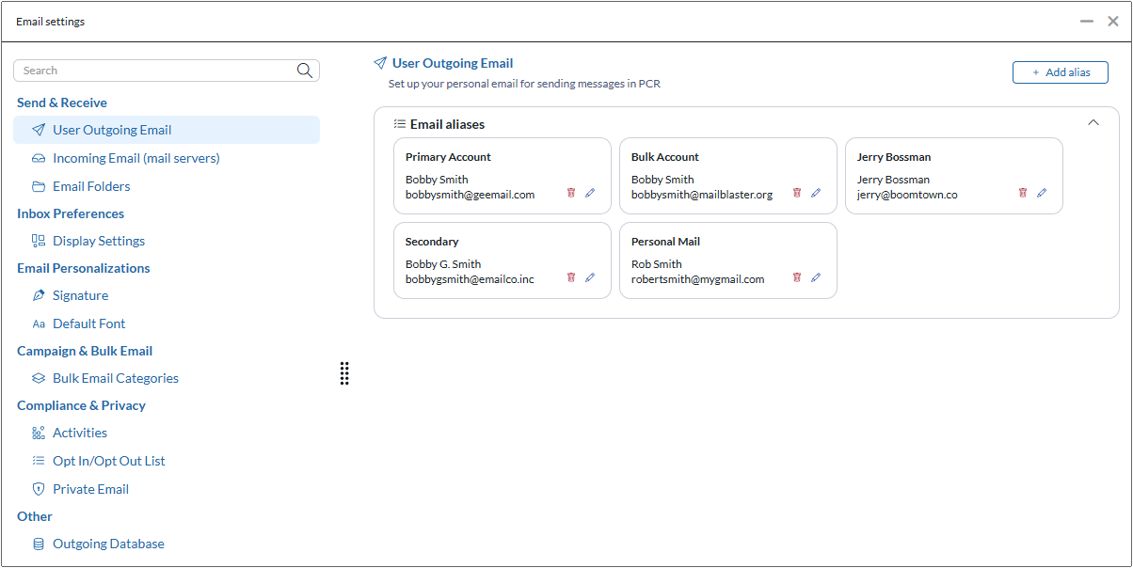
Task: Select the Outgoing Database icon
Action: click(x=38, y=543)
